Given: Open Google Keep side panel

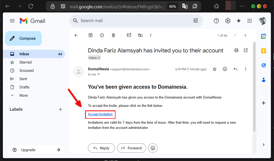Looking at the screenshot, I should (264, 51).
